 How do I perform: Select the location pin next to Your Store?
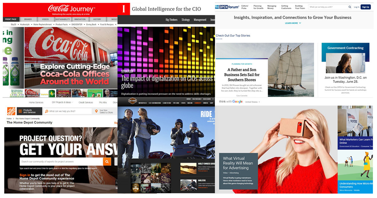click(x=96, y=111)
